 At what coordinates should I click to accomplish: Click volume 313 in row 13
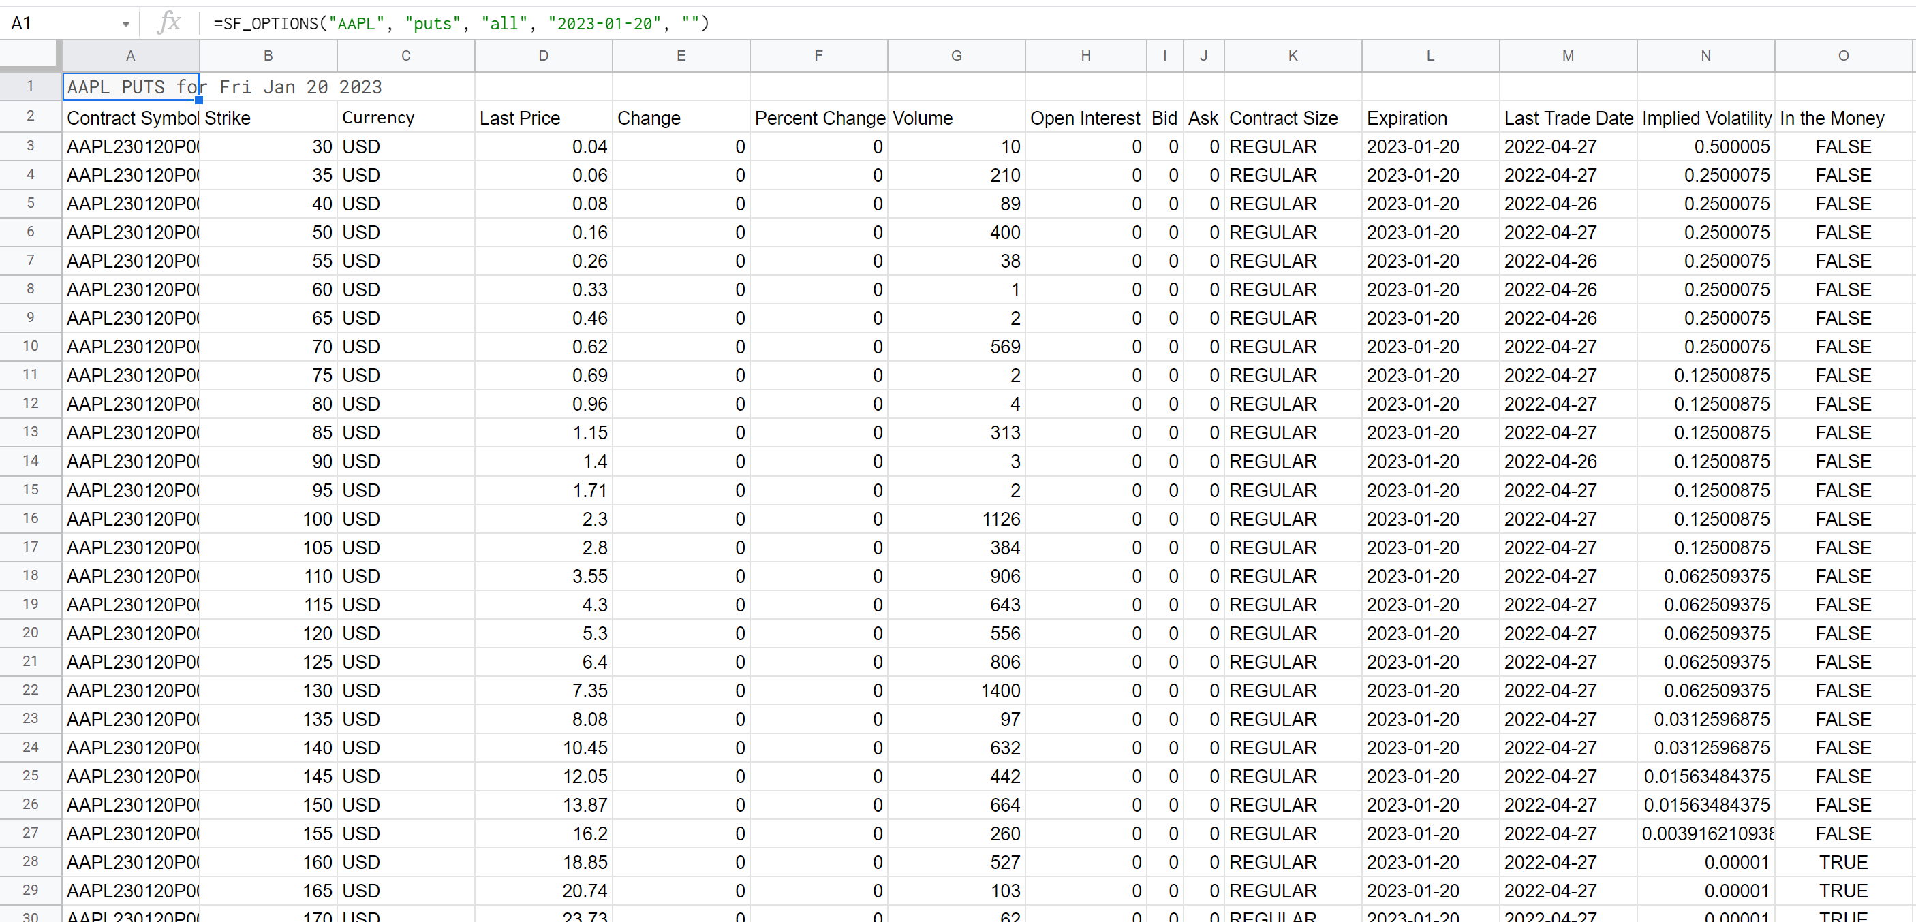(x=956, y=432)
